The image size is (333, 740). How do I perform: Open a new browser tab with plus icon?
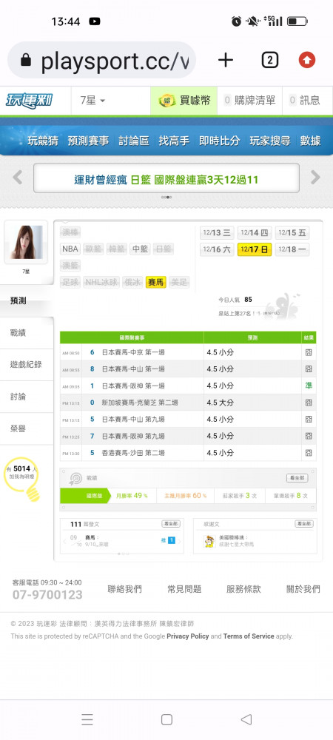(x=226, y=60)
